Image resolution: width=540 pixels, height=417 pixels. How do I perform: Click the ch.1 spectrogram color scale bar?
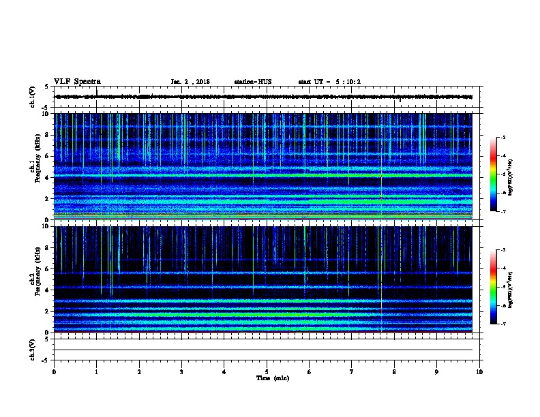(493, 174)
